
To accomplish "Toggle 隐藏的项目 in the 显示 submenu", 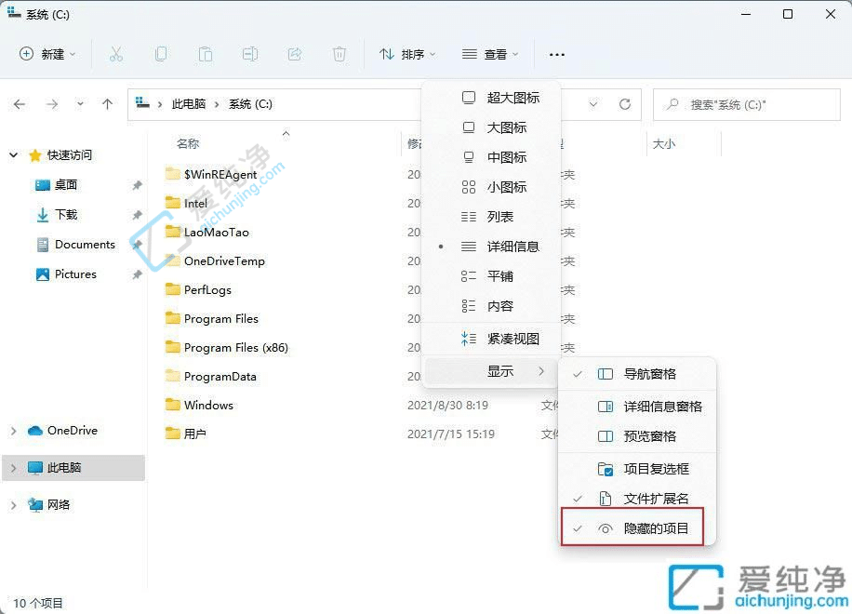I will click(651, 527).
